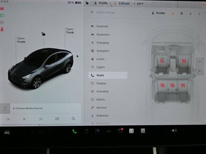The height and width of the screenshot is (154, 206).
Task: Tap the 25 % battery indicator
Action: point(74,3)
